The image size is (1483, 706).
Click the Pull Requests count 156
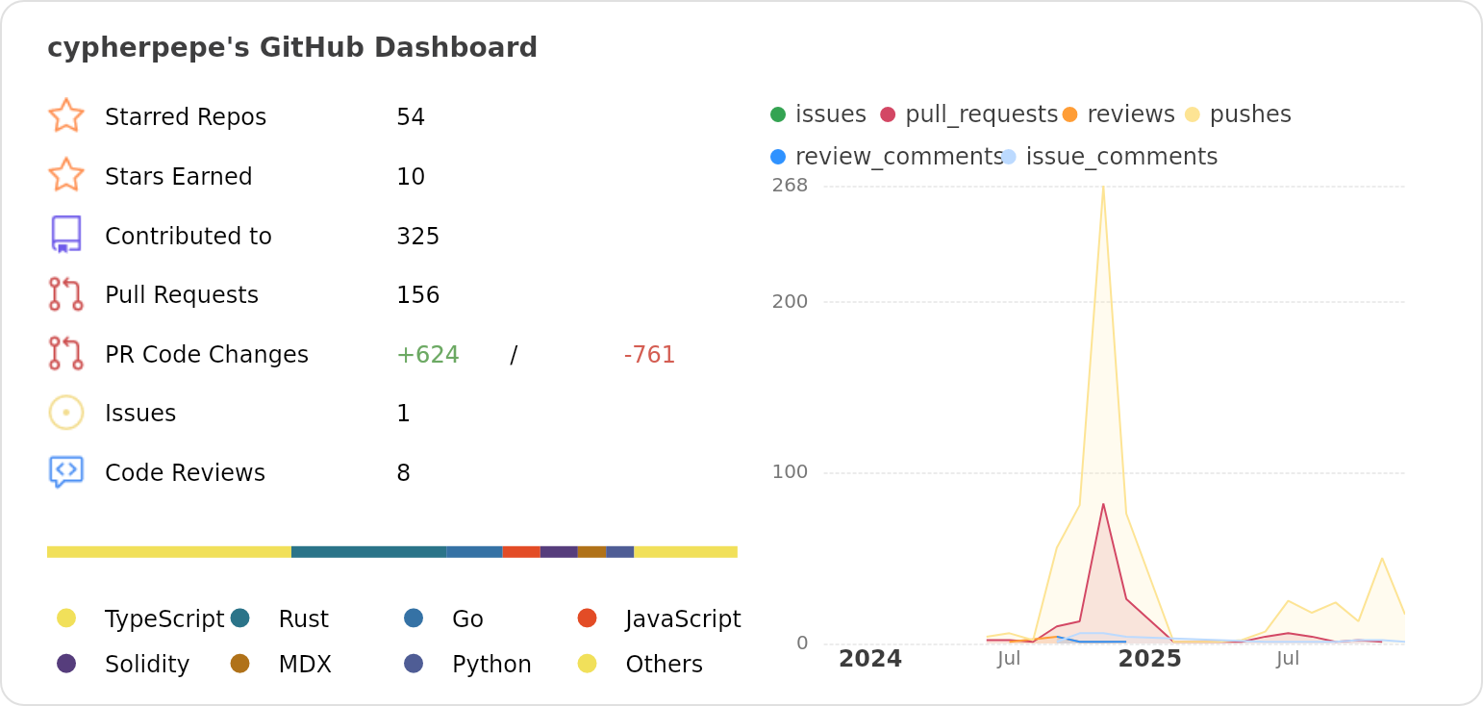417,293
